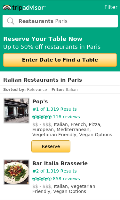Click the #2 of 1,319 Results ranking

coord(54,171)
